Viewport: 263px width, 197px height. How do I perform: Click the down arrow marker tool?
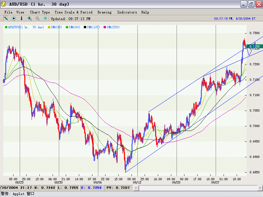(22, 19)
